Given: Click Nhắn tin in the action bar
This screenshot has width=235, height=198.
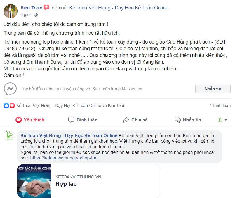Looking at the screenshot, I should [x=188, y=120].
